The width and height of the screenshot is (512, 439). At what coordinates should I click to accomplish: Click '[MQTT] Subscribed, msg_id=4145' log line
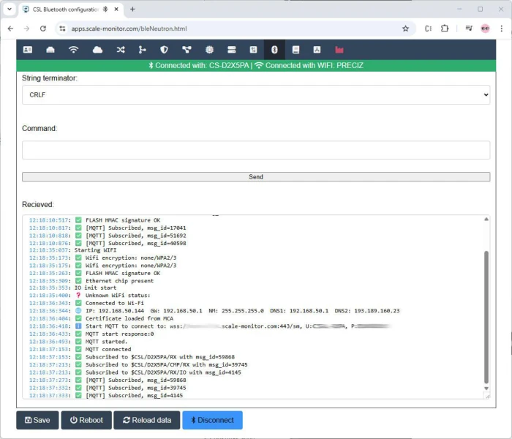pyautogui.click(x=106, y=396)
